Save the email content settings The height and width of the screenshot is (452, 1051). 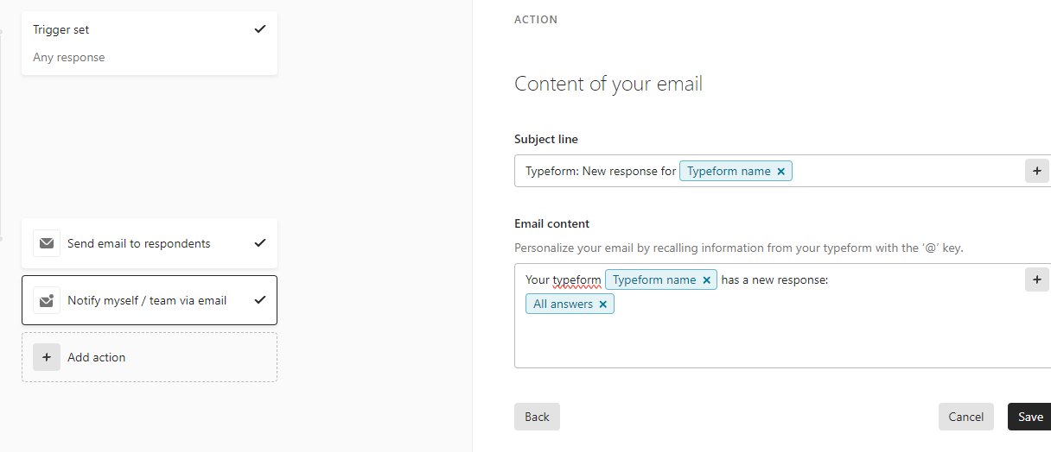click(x=1030, y=417)
